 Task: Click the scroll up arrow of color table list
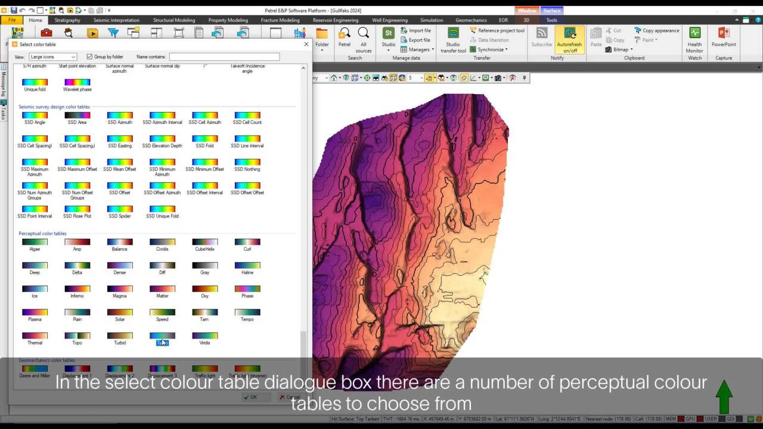pos(303,69)
